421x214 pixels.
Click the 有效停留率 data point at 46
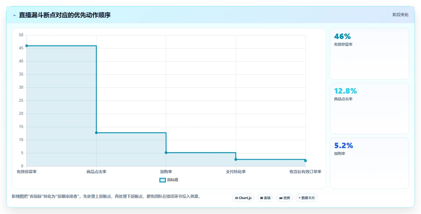(27, 46)
